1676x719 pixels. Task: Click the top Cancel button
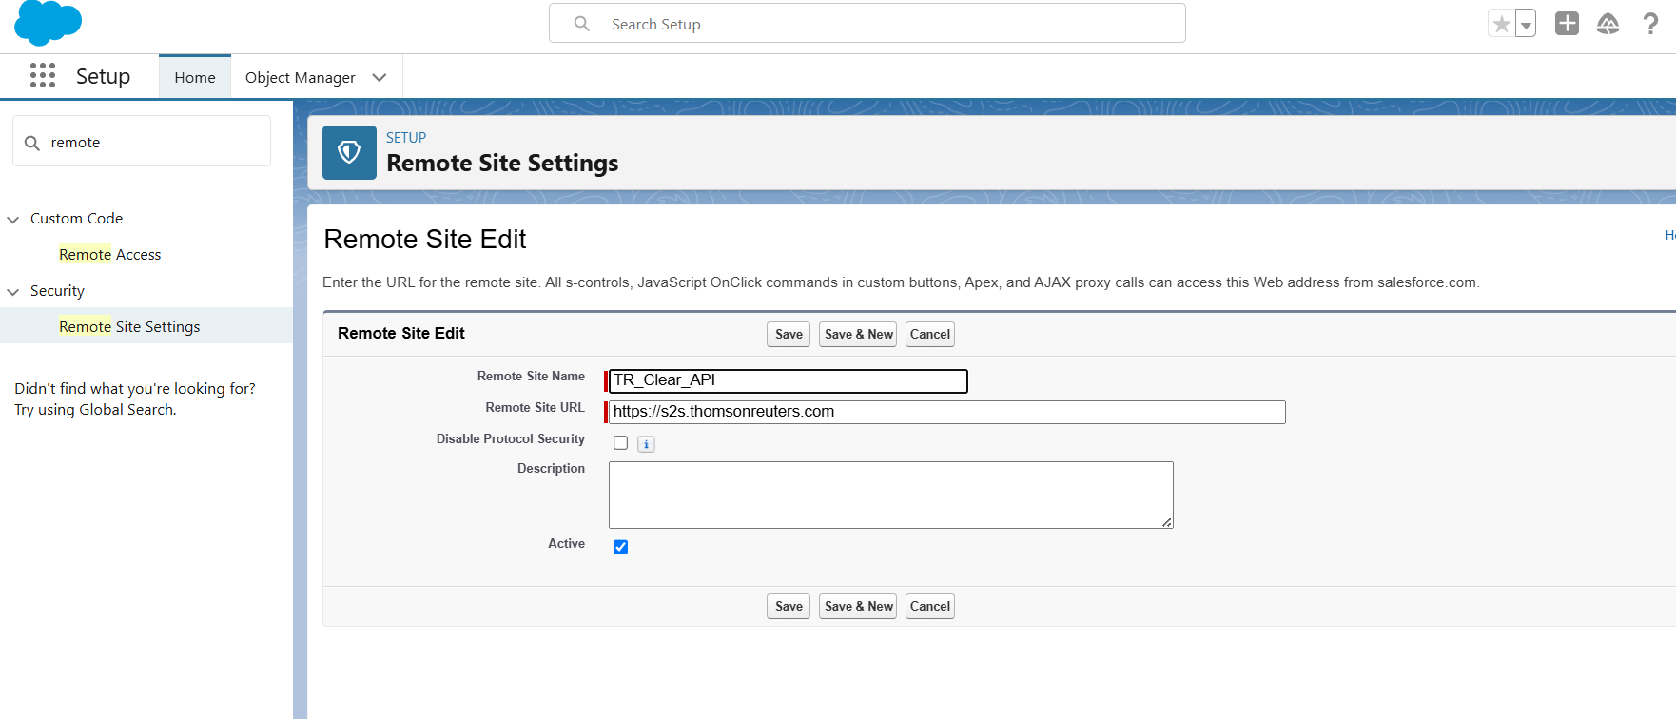point(930,334)
